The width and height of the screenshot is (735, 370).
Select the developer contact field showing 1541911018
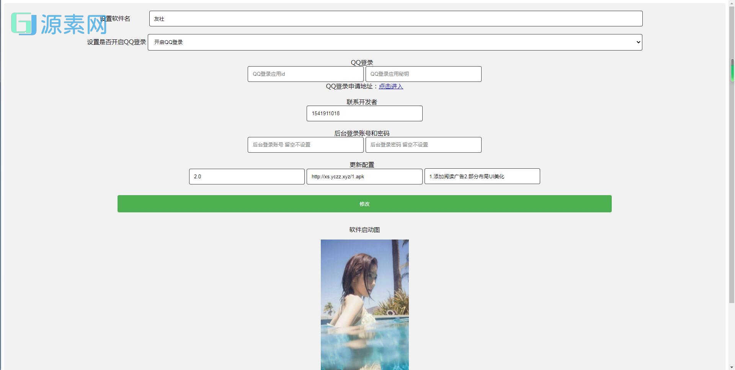pyautogui.click(x=364, y=113)
